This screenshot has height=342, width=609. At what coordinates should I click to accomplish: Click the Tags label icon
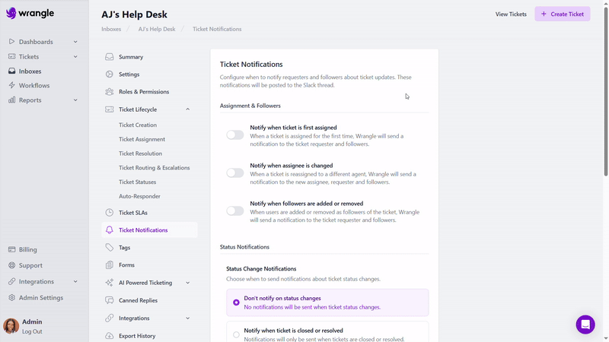point(110,248)
